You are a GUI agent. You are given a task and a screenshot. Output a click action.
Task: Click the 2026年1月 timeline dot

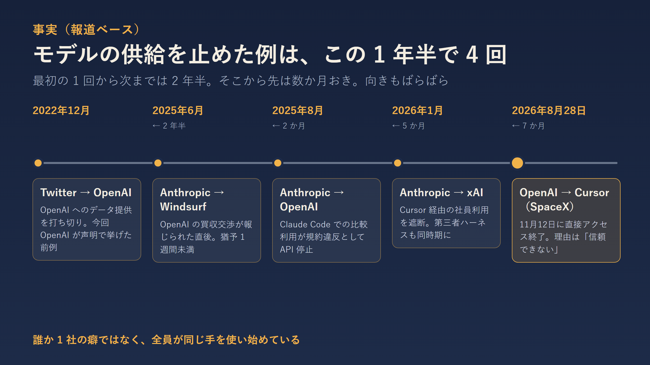398,163
